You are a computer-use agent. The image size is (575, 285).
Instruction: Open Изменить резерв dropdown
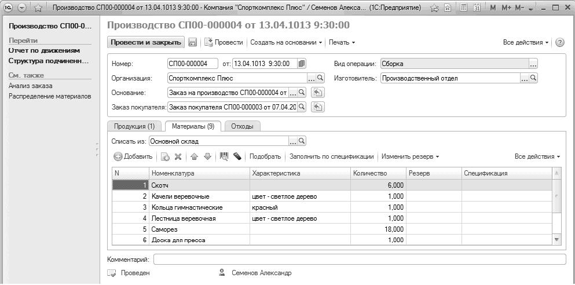(x=410, y=156)
